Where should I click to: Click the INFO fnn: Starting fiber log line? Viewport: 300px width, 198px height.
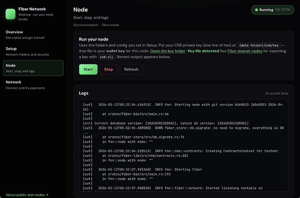pos(142,169)
